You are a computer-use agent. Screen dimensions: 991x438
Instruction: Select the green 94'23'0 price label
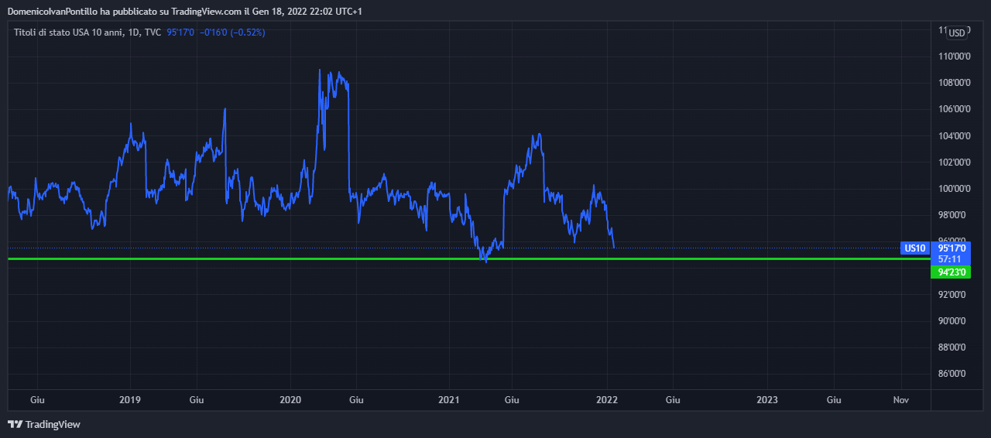(x=950, y=272)
